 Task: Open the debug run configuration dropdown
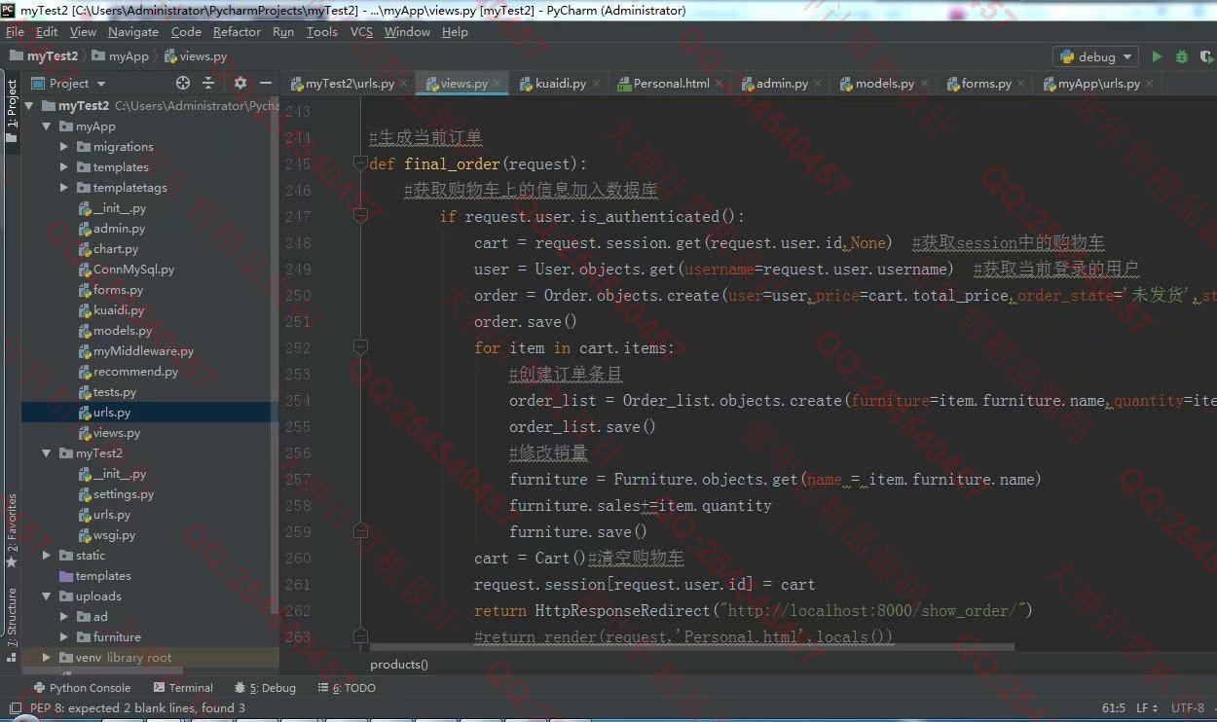tap(1095, 56)
